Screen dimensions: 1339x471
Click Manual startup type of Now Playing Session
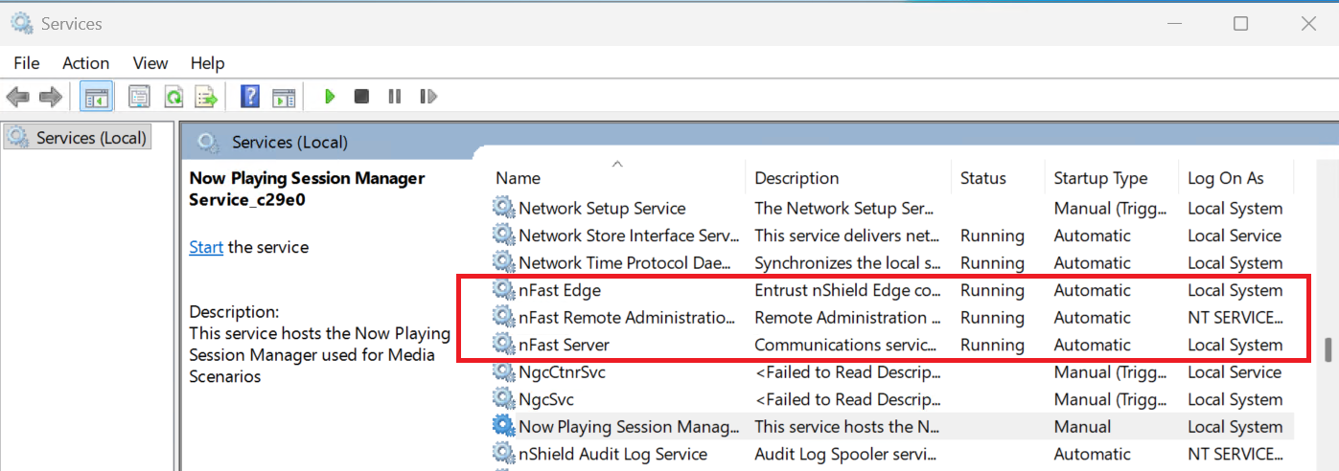(x=1083, y=427)
